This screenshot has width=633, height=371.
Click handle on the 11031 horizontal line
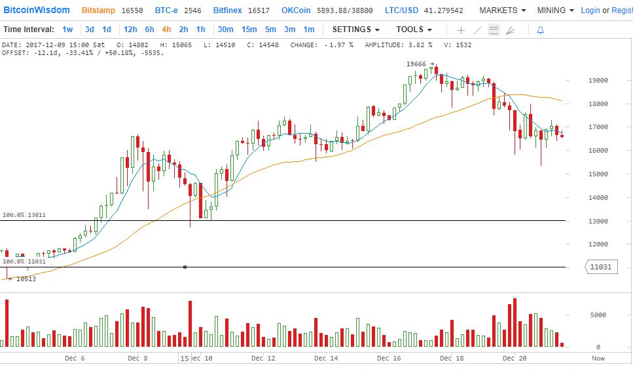tap(185, 267)
